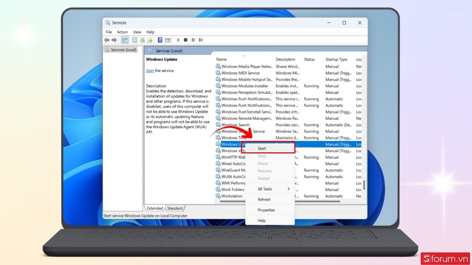This screenshot has width=472, height=265.
Task: Click the gear icon beside Windows Search
Action: (x=218, y=125)
